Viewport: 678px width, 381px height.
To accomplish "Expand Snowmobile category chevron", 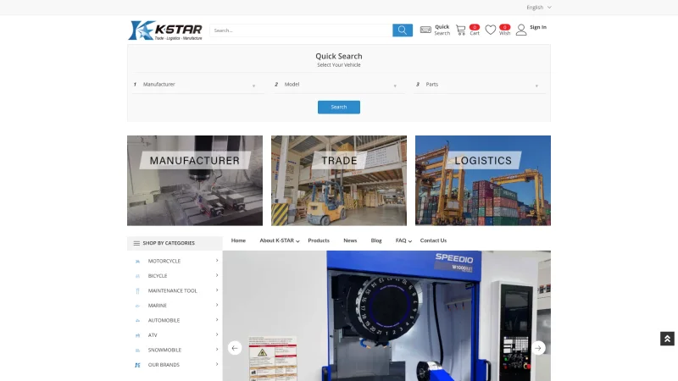I will click(x=217, y=349).
